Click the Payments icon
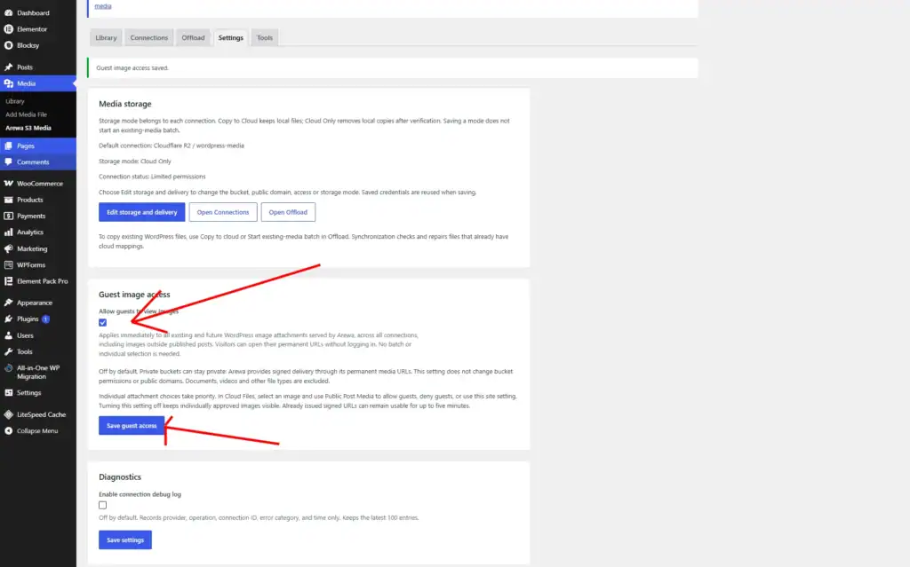 [x=9, y=216]
